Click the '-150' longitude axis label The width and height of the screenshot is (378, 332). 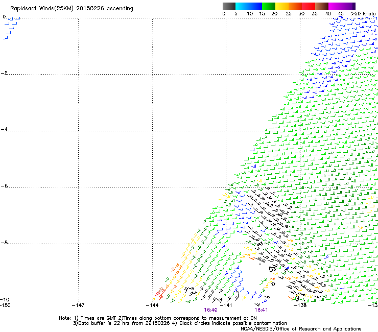pyautogui.click(x=5, y=305)
